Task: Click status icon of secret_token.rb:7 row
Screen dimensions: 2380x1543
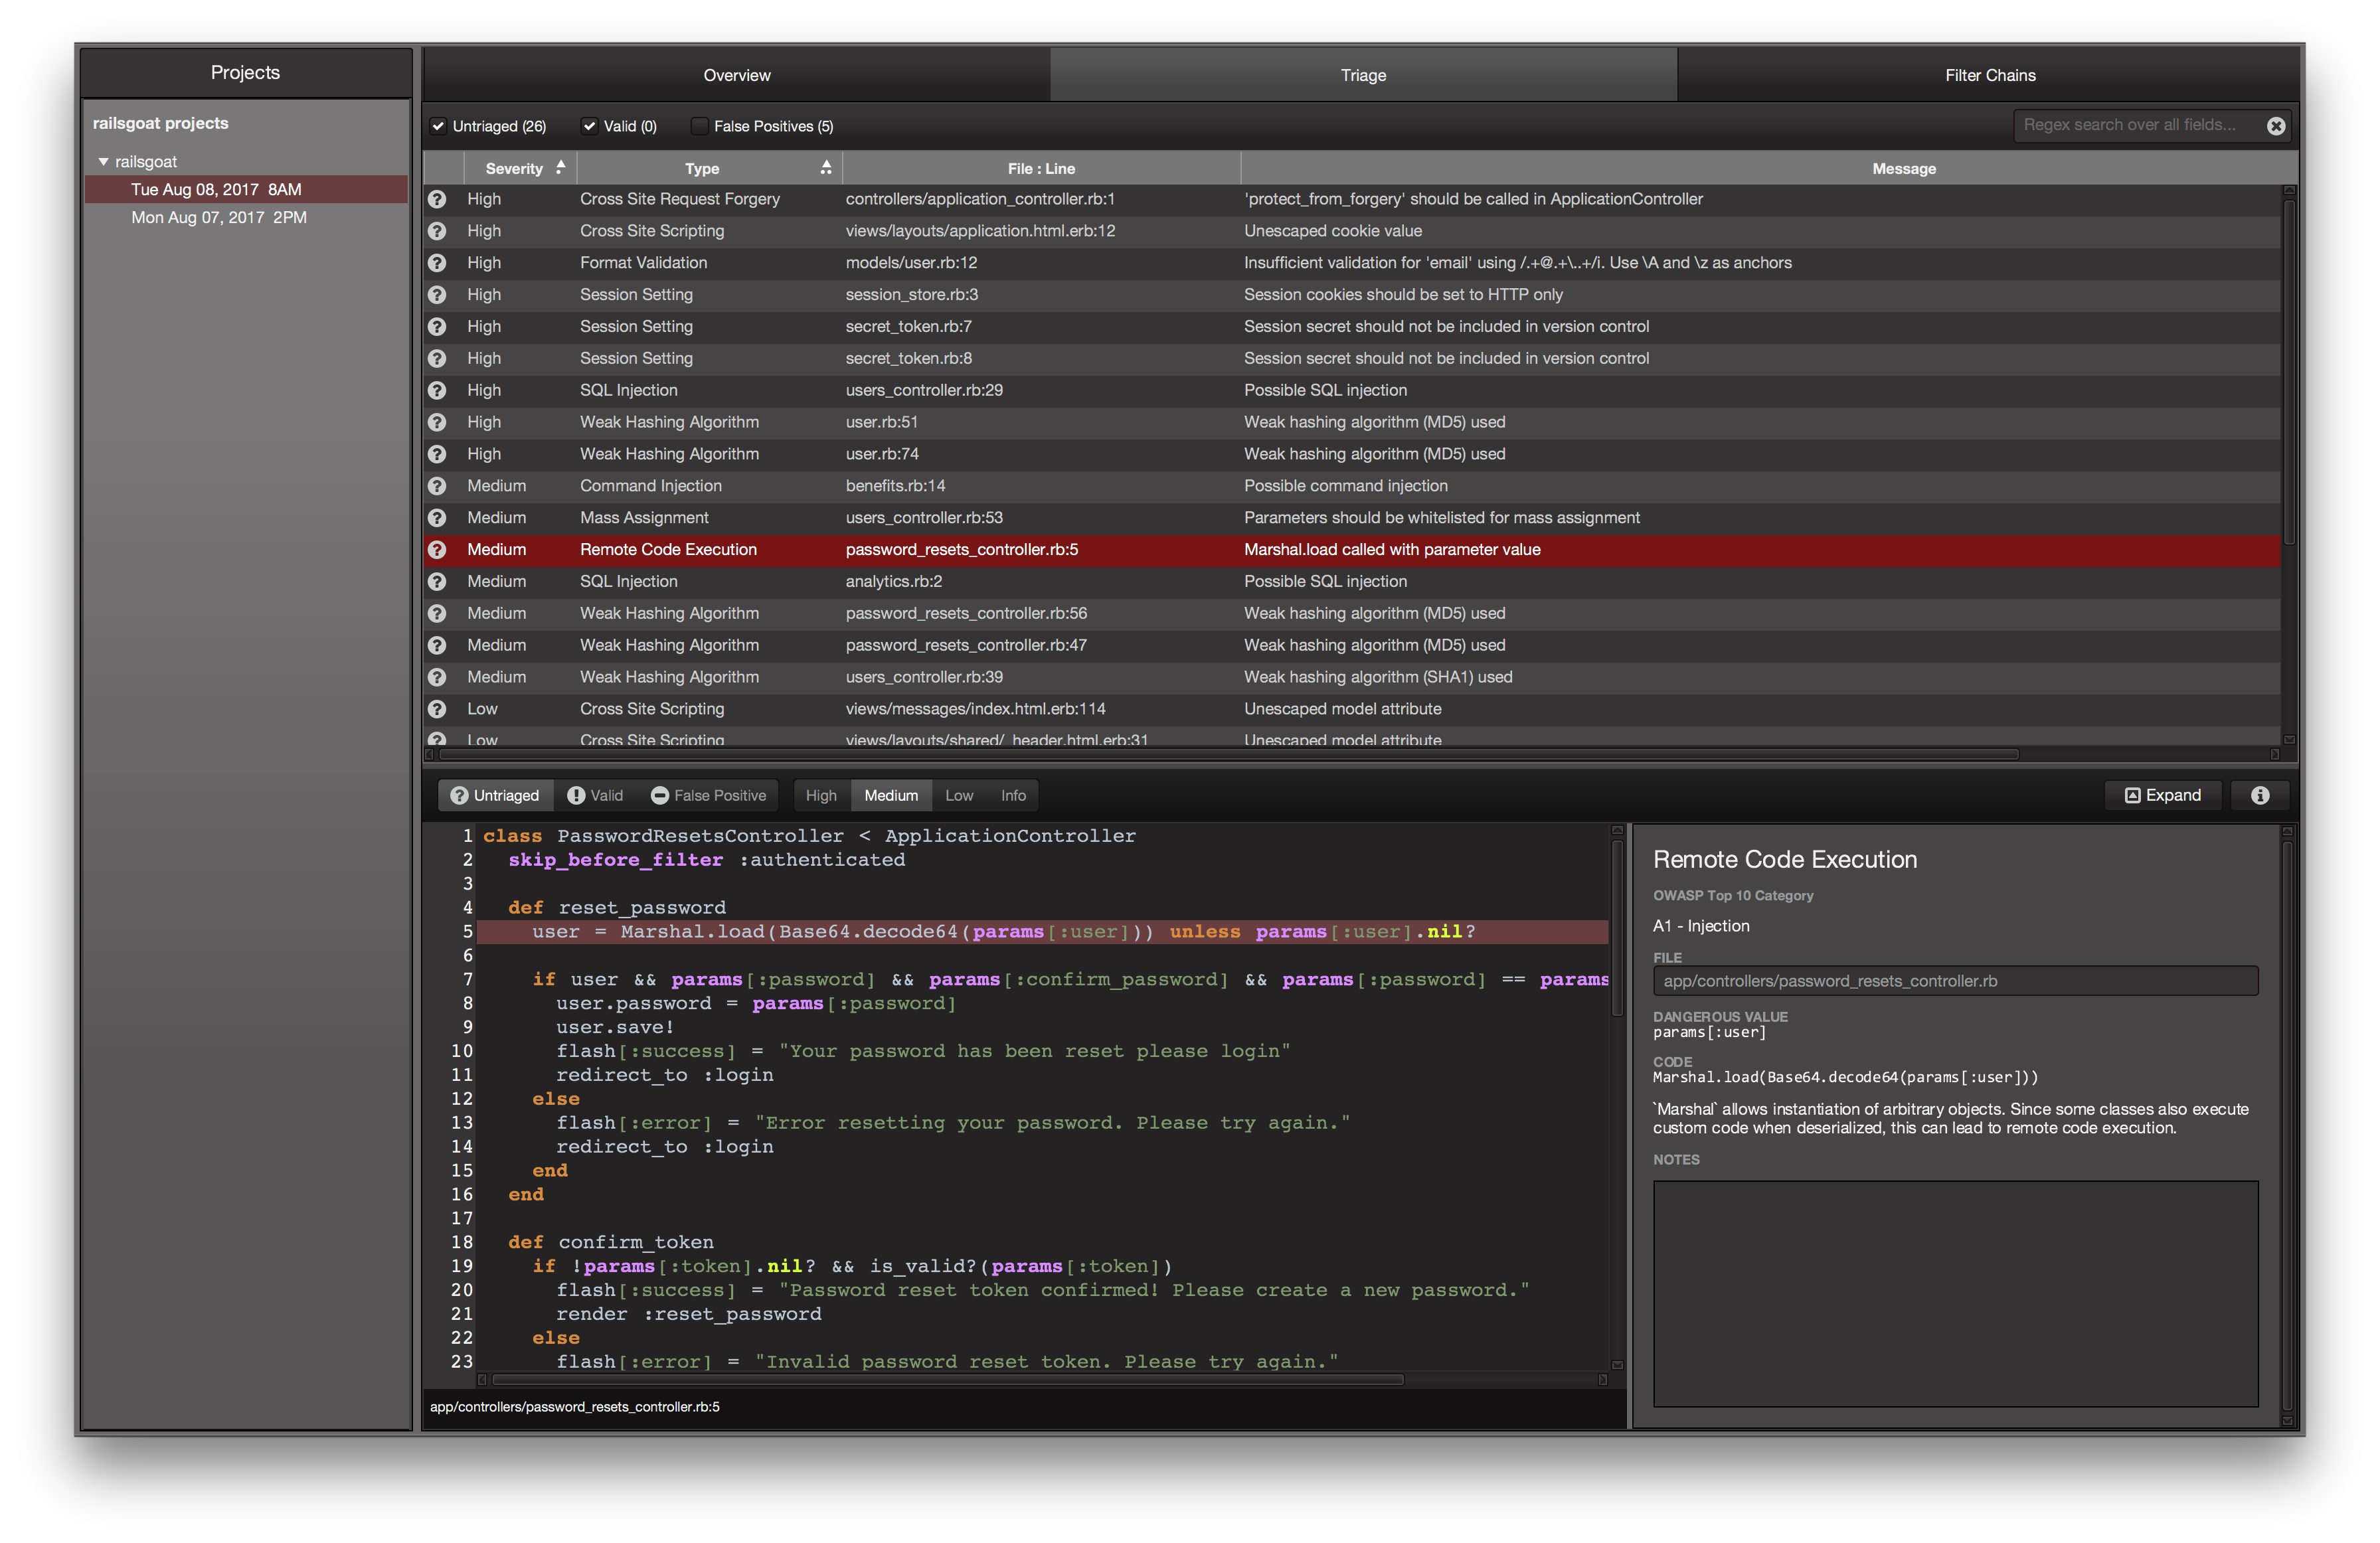Action: coord(437,327)
